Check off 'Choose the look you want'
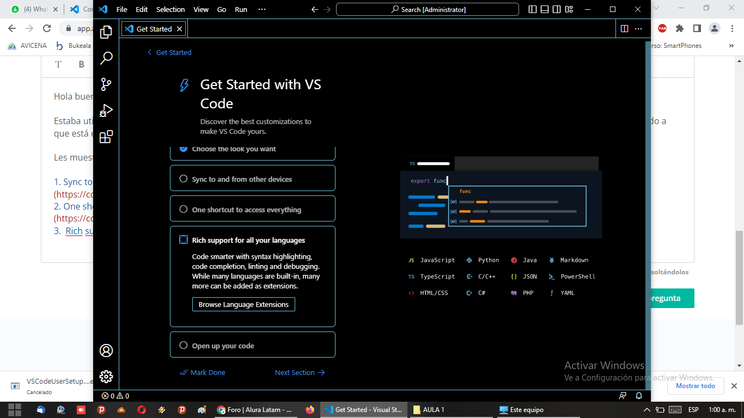 [184, 149]
